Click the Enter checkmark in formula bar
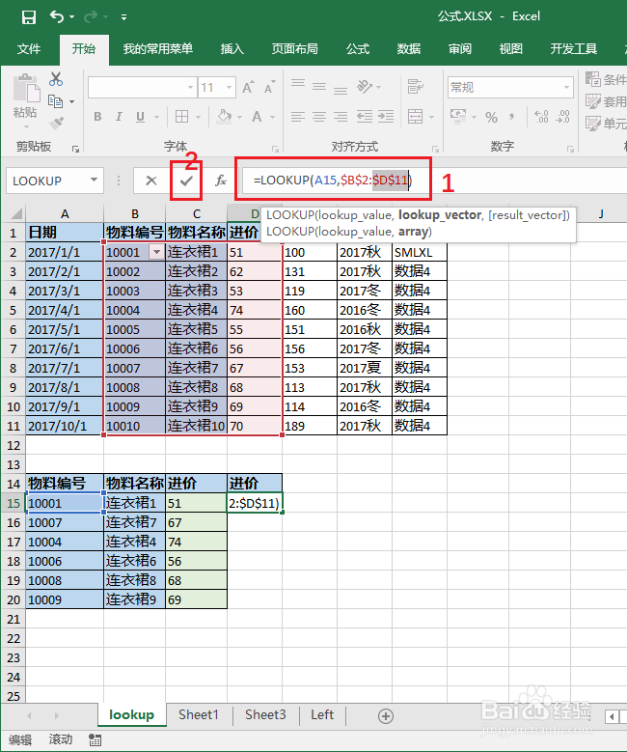The width and height of the screenshot is (627, 752). tap(186, 181)
